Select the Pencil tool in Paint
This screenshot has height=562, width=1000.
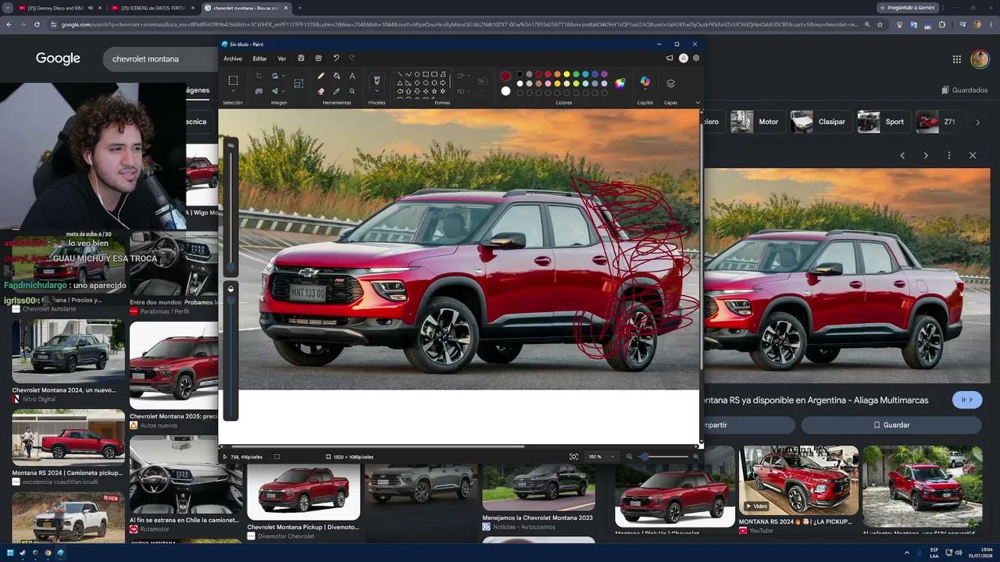point(321,76)
